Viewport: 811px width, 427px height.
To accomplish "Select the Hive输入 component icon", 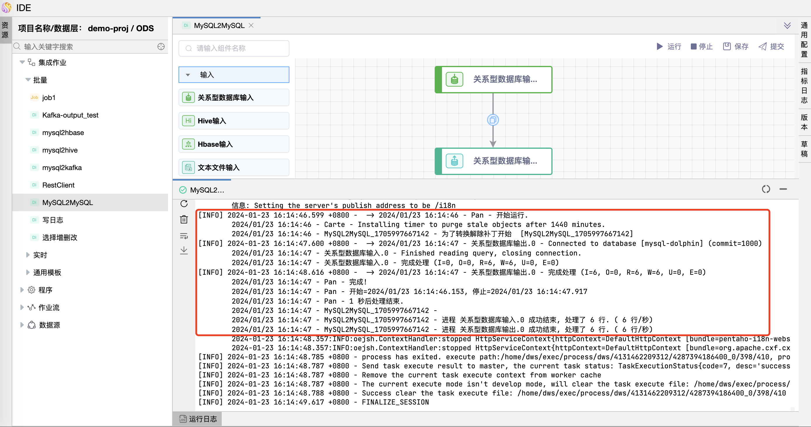I will click(x=188, y=120).
